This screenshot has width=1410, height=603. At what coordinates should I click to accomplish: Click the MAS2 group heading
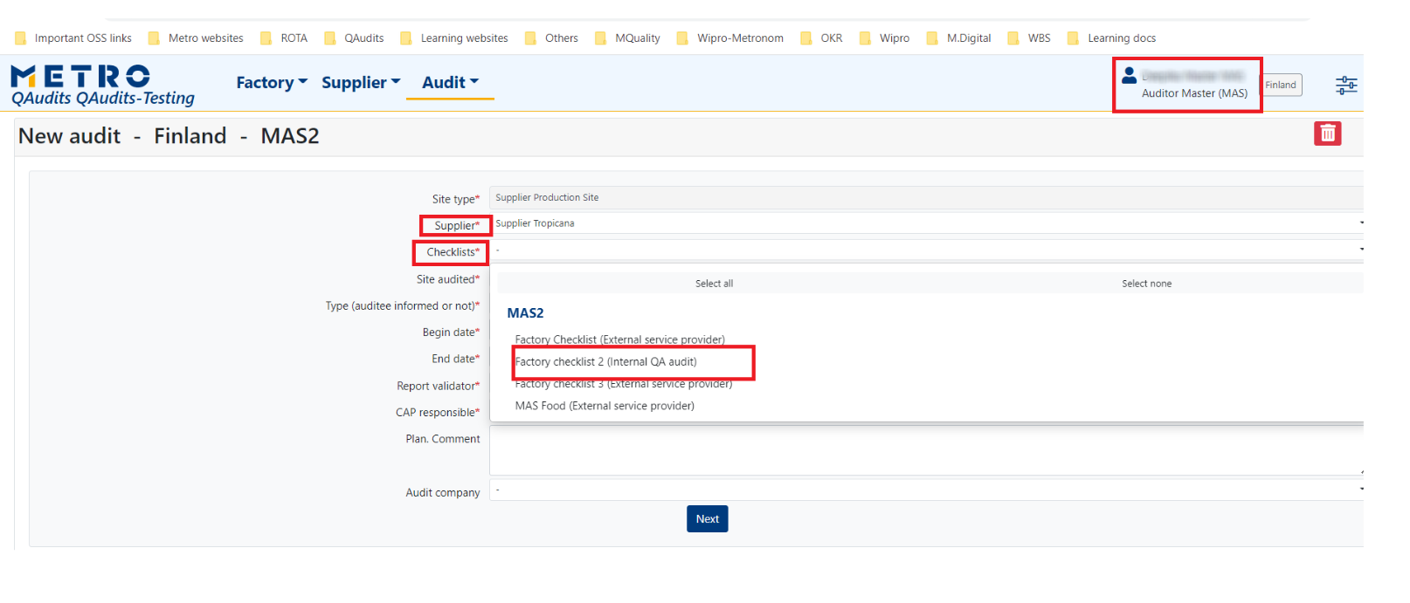(x=525, y=313)
